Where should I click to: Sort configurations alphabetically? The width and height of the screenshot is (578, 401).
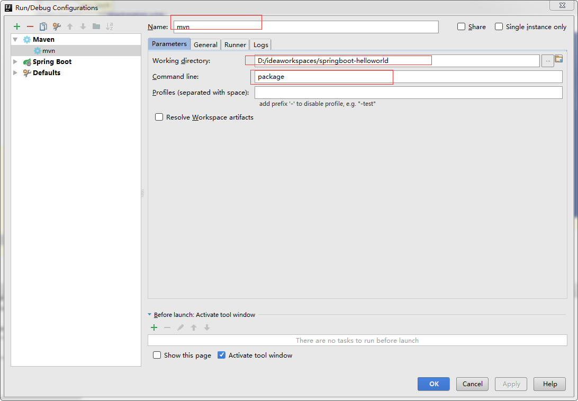110,26
